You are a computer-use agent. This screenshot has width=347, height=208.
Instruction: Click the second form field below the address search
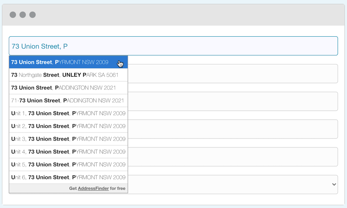click(233, 73)
